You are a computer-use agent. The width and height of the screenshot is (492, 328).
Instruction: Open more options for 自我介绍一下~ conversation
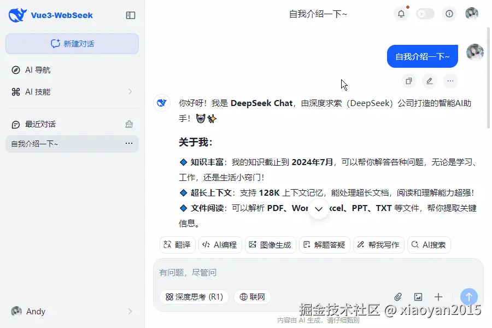click(129, 143)
